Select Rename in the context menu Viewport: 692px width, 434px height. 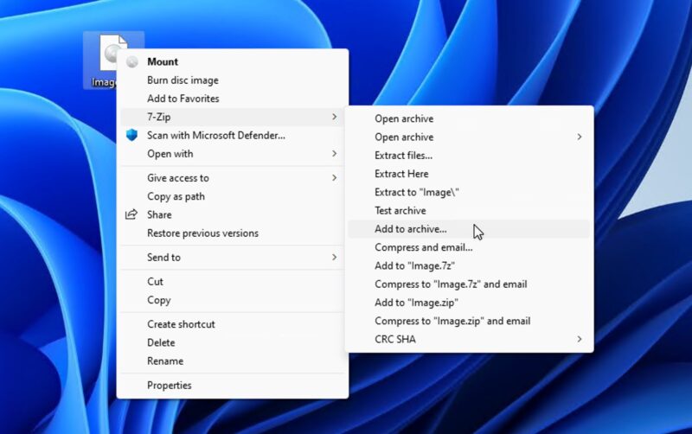pos(233,361)
